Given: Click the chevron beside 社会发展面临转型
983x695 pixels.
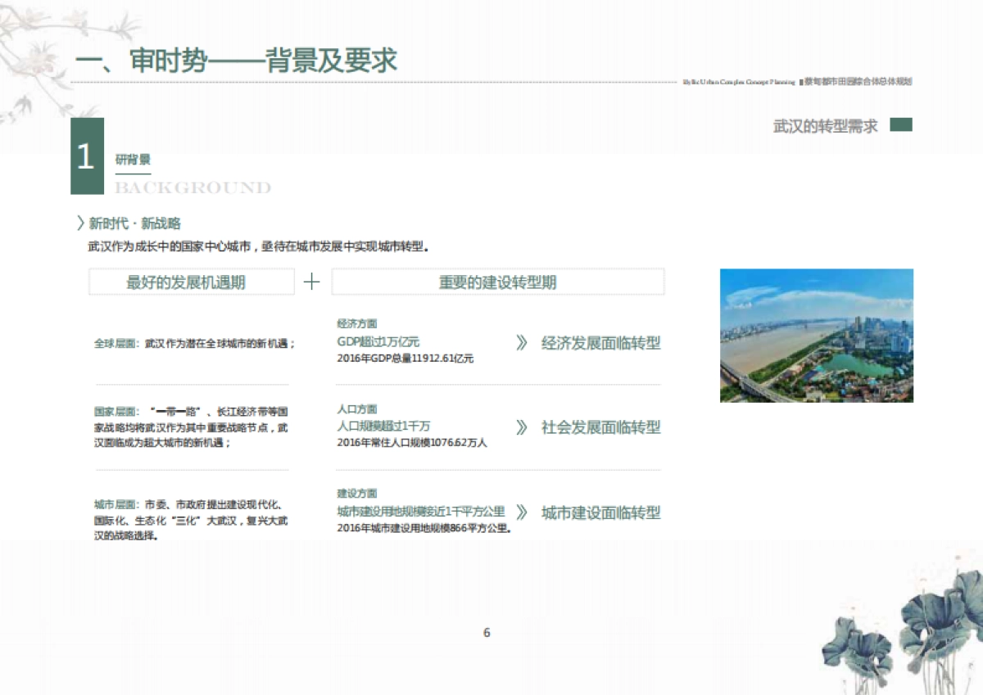Looking at the screenshot, I should [522, 427].
